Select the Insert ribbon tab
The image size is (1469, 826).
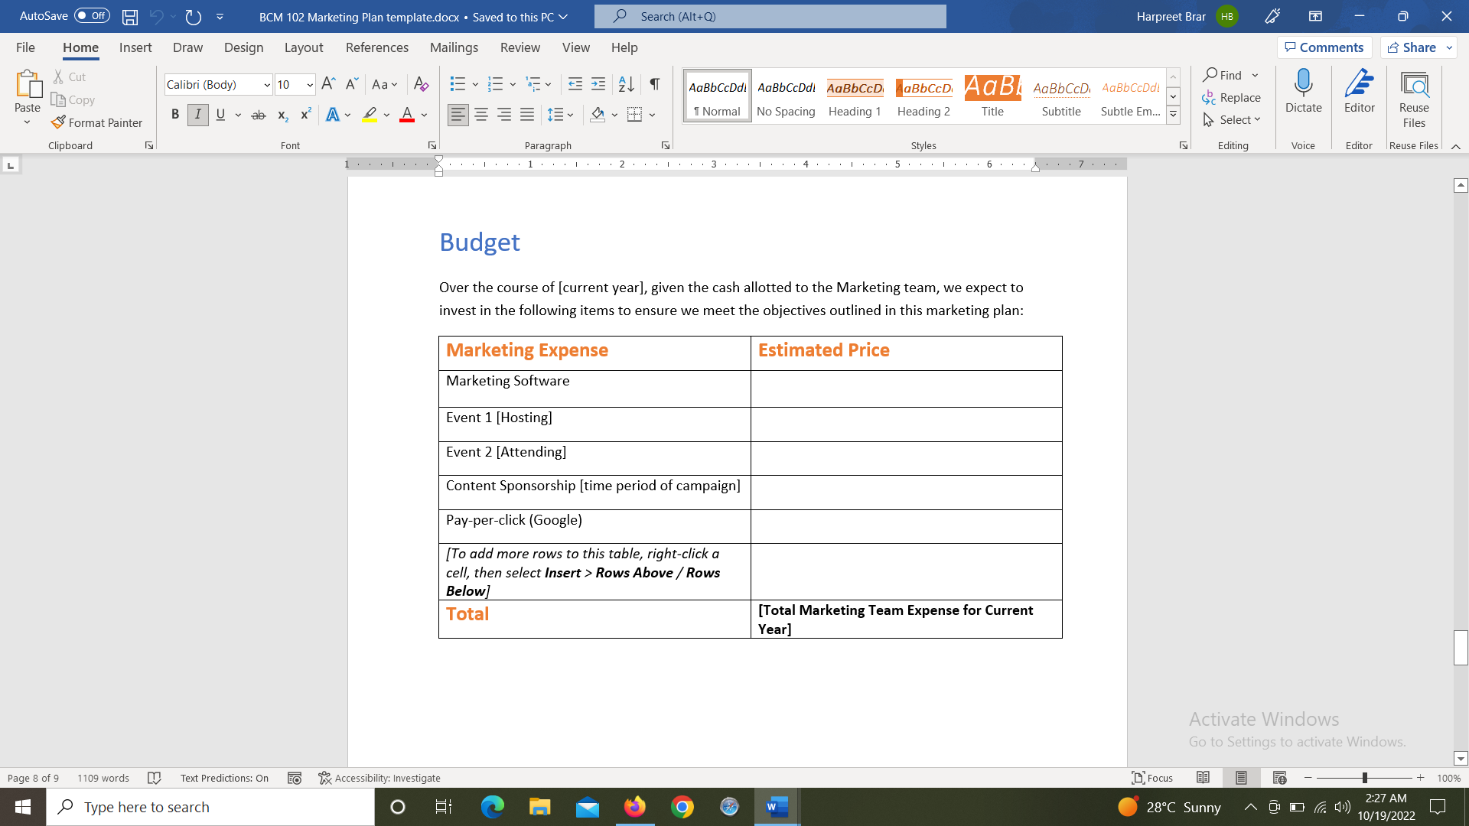pos(135,47)
